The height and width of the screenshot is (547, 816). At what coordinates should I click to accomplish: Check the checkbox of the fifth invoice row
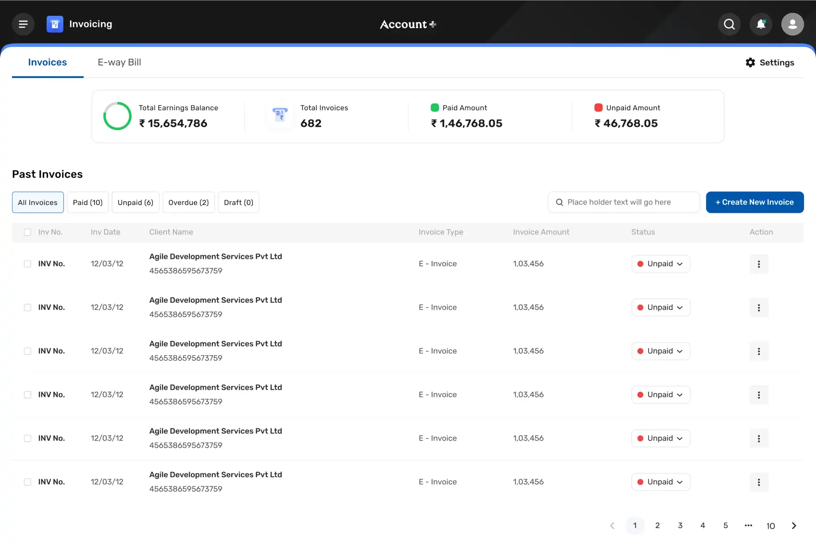pos(28,439)
